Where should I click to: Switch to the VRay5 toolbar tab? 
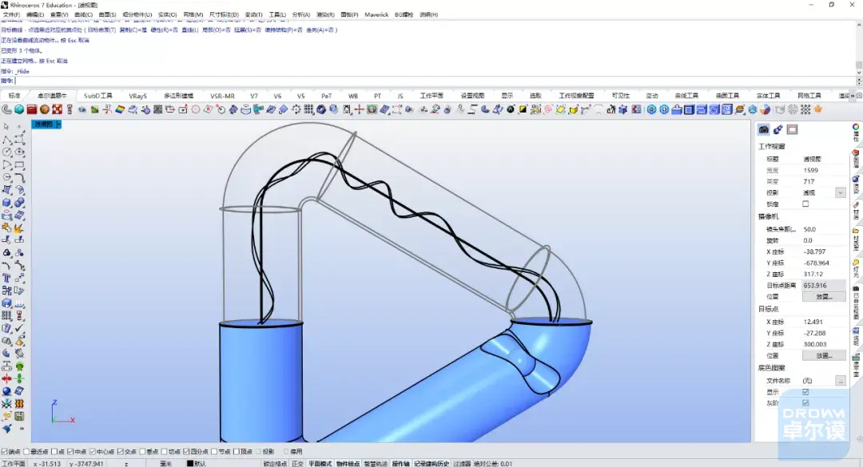[x=137, y=96]
